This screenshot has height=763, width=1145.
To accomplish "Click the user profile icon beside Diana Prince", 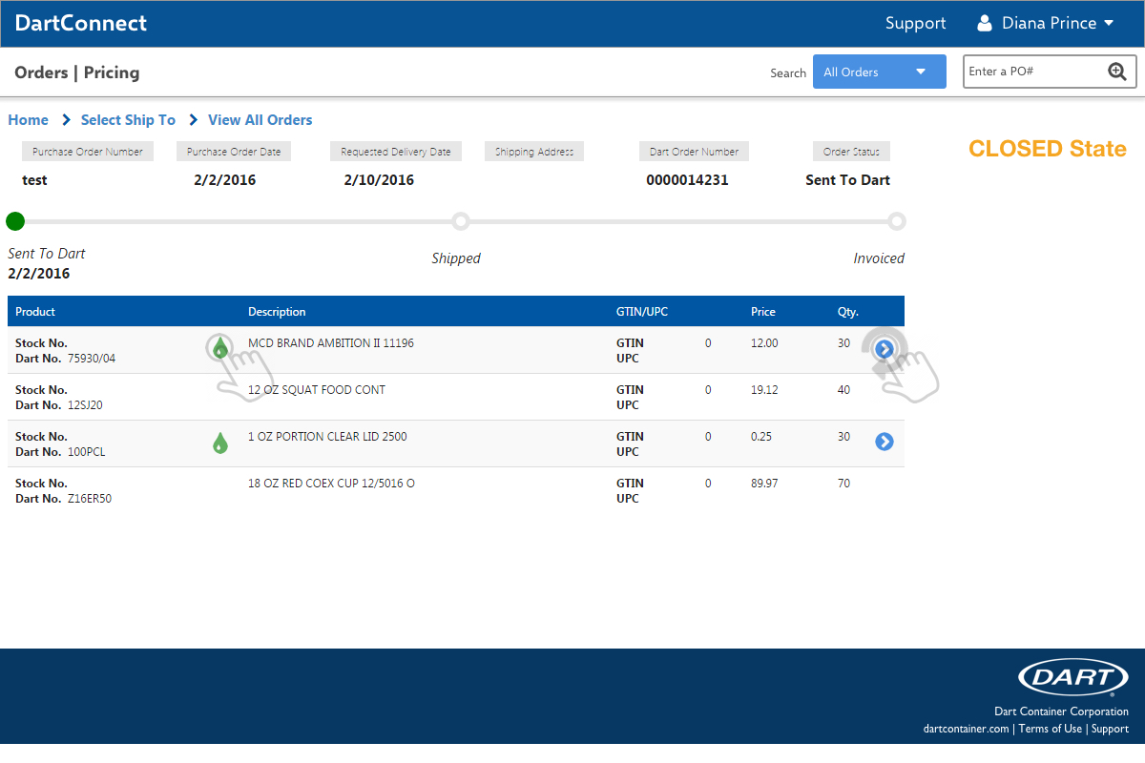I will point(985,23).
